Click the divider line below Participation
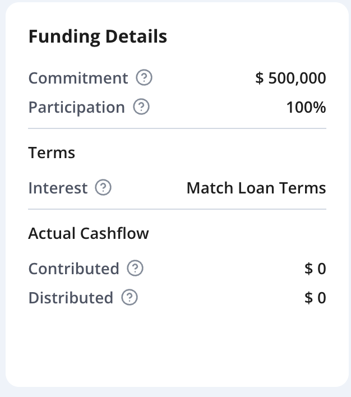 [177, 128]
